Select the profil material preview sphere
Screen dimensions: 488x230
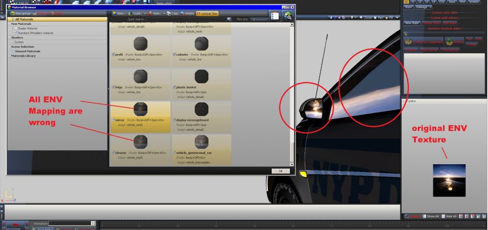click(141, 44)
